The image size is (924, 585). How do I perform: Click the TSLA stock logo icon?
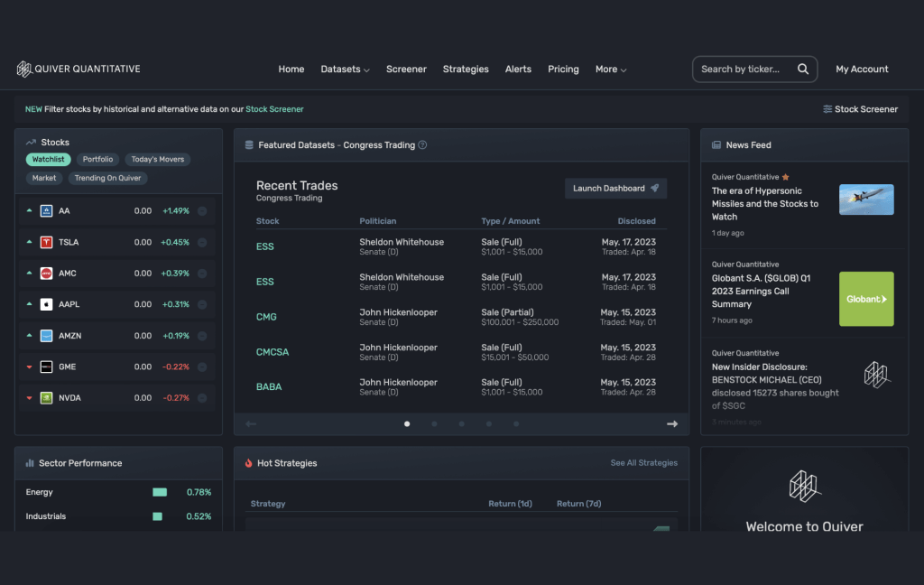tap(46, 242)
